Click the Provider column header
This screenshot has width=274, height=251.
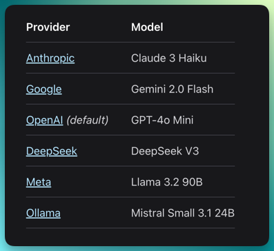coord(48,28)
